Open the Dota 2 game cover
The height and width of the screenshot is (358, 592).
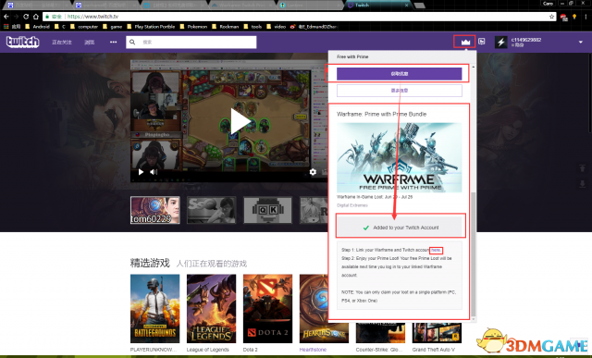pos(267,309)
